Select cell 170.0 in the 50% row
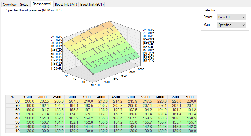This screenshot has height=136, width=251. (x=28, y=114)
